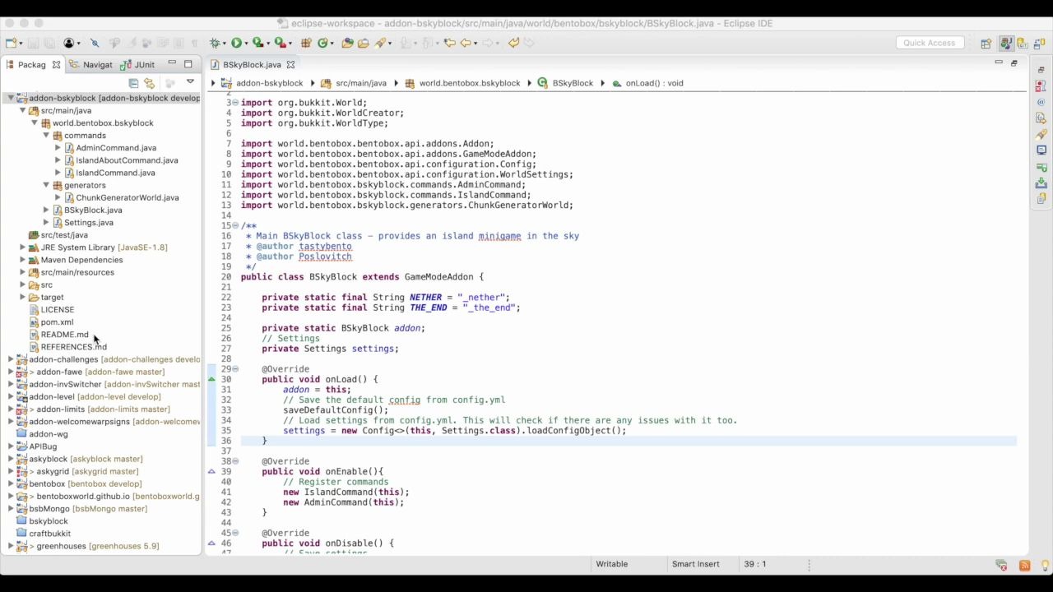This screenshot has height=592, width=1053.
Task: Toggle Link with Editor in Package Explorer
Action: [x=149, y=83]
